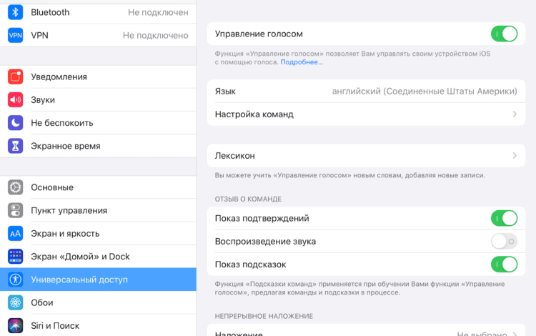Click the Подробнее… link
Screen dimensions: 536x336
pos(301,62)
